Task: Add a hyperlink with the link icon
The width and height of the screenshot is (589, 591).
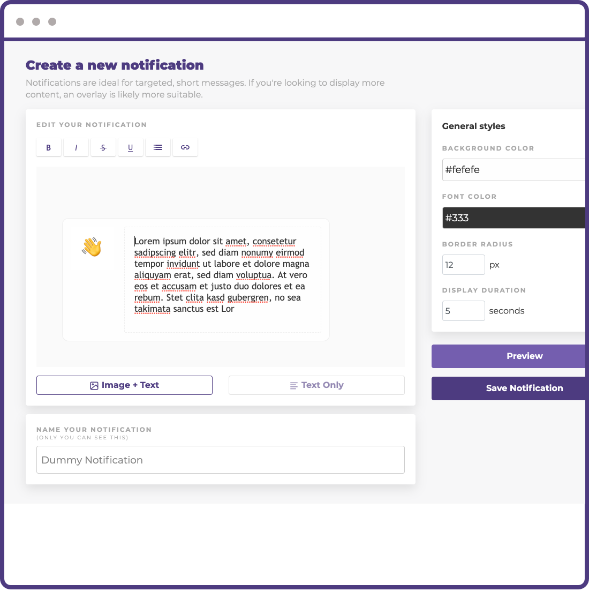Action: [185, 147]
